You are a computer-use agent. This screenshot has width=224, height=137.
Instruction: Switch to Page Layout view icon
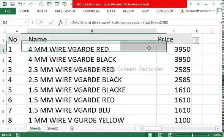tap(160, 135)
